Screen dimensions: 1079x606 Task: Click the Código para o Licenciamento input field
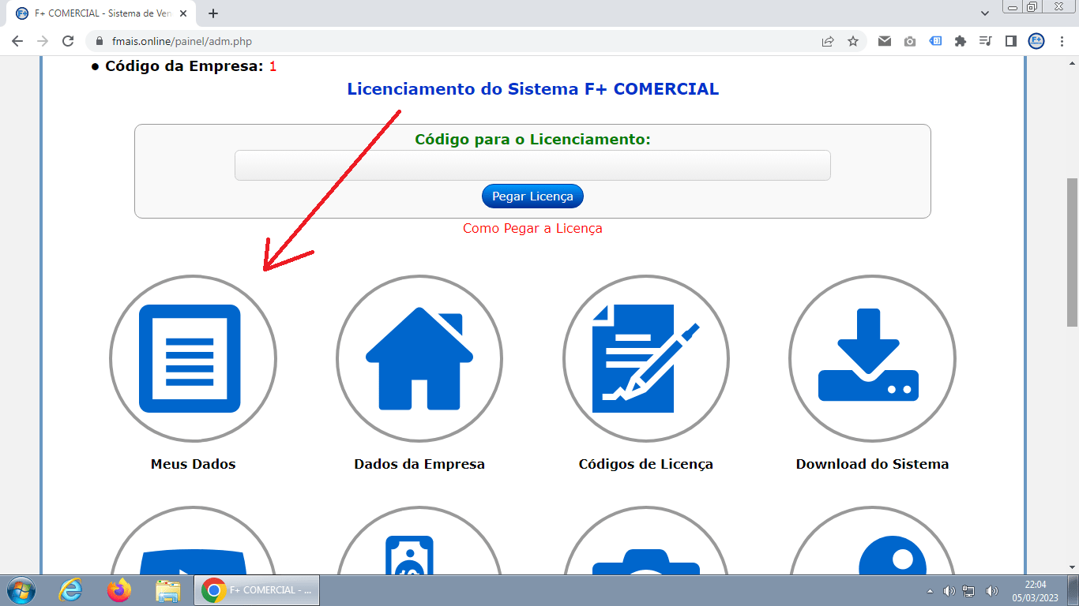pos(532,165)
